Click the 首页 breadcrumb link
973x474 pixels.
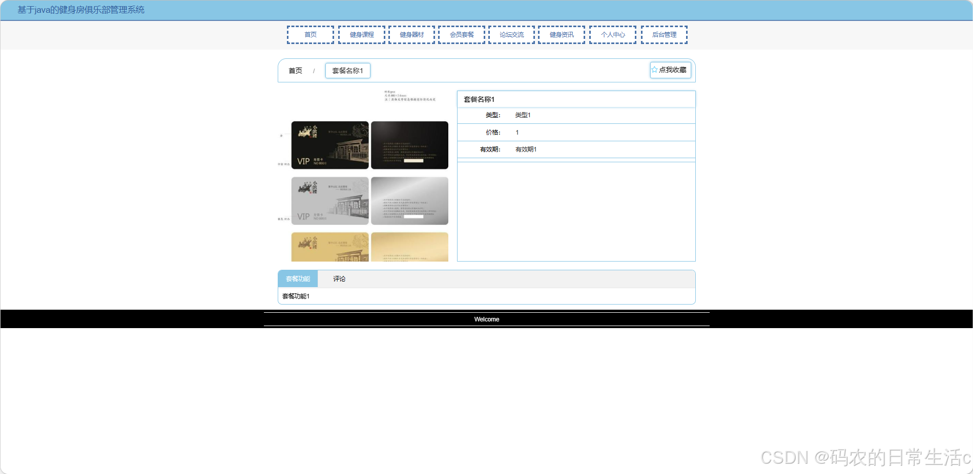click(295, 71)
